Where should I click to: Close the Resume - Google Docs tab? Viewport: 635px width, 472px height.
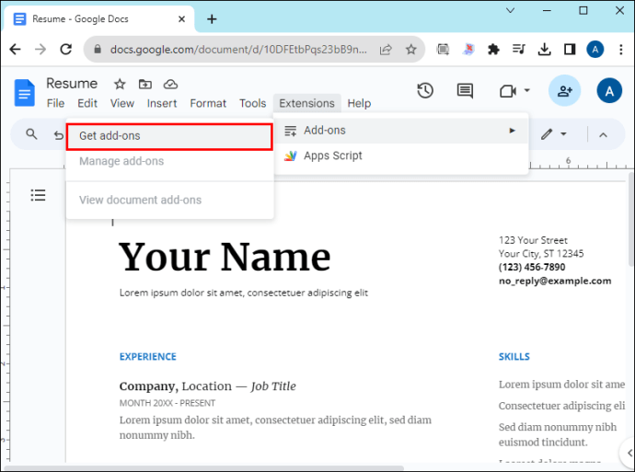[x=182, y=19]
